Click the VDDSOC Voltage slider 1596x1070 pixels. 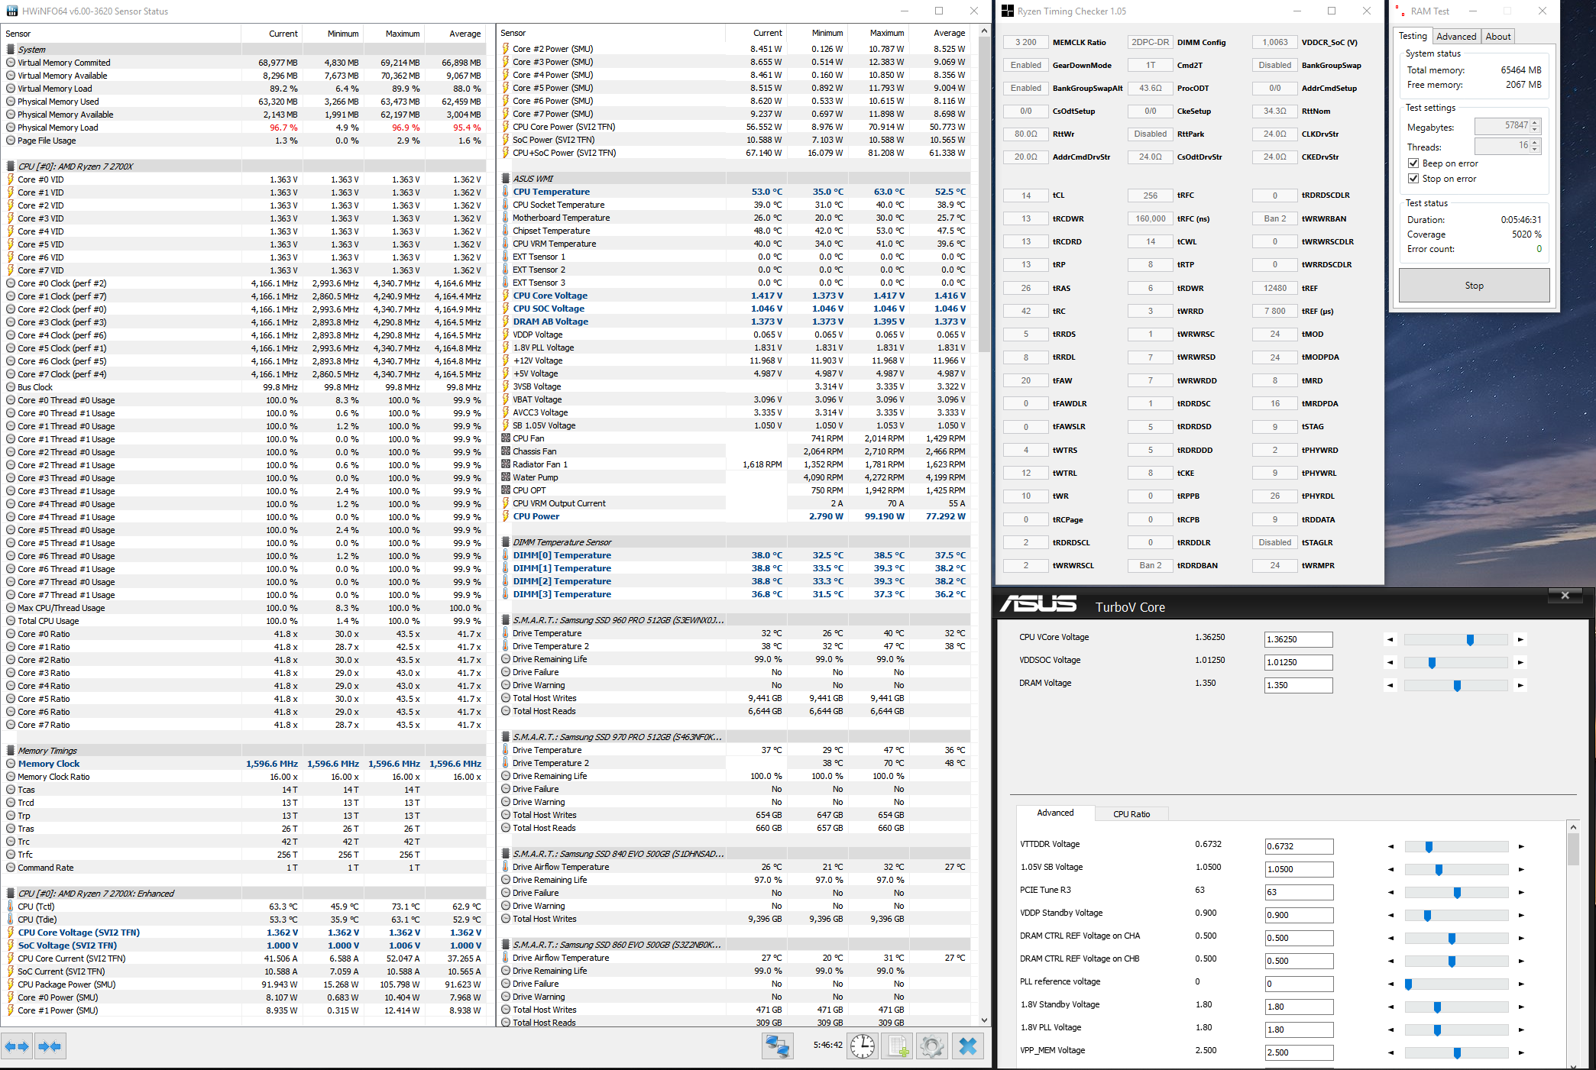[x=1455, y=662]
